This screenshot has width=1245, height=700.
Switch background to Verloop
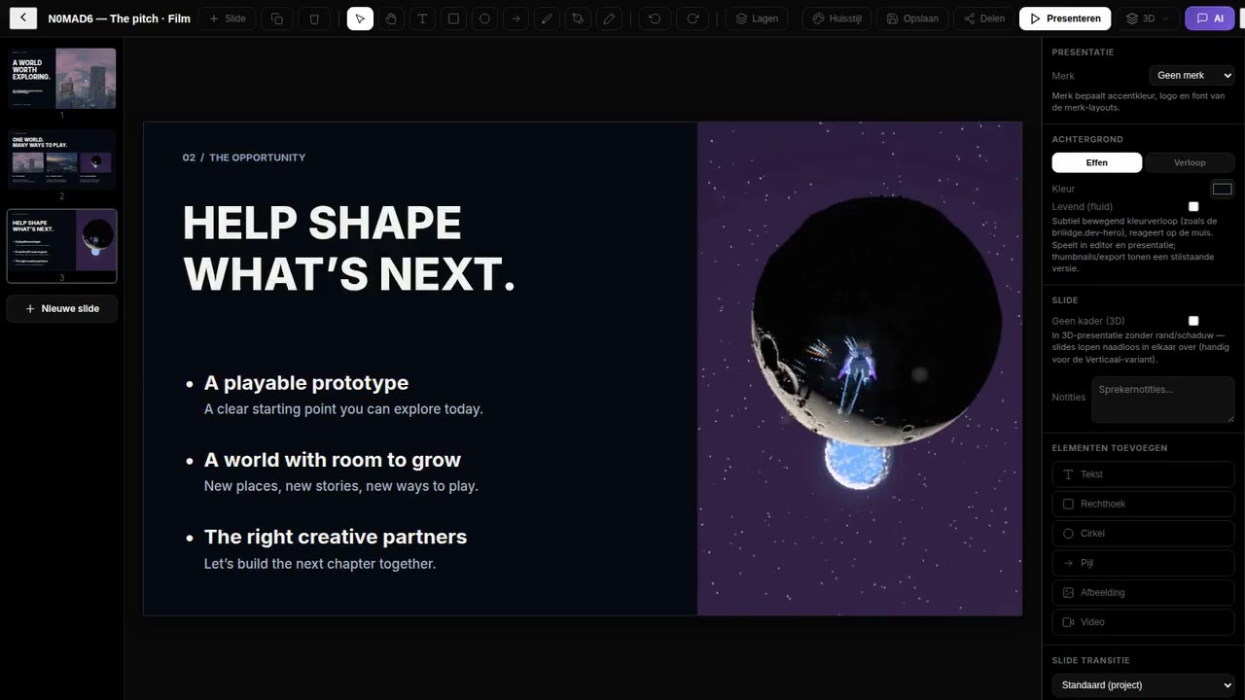(x=1190, y=162)
